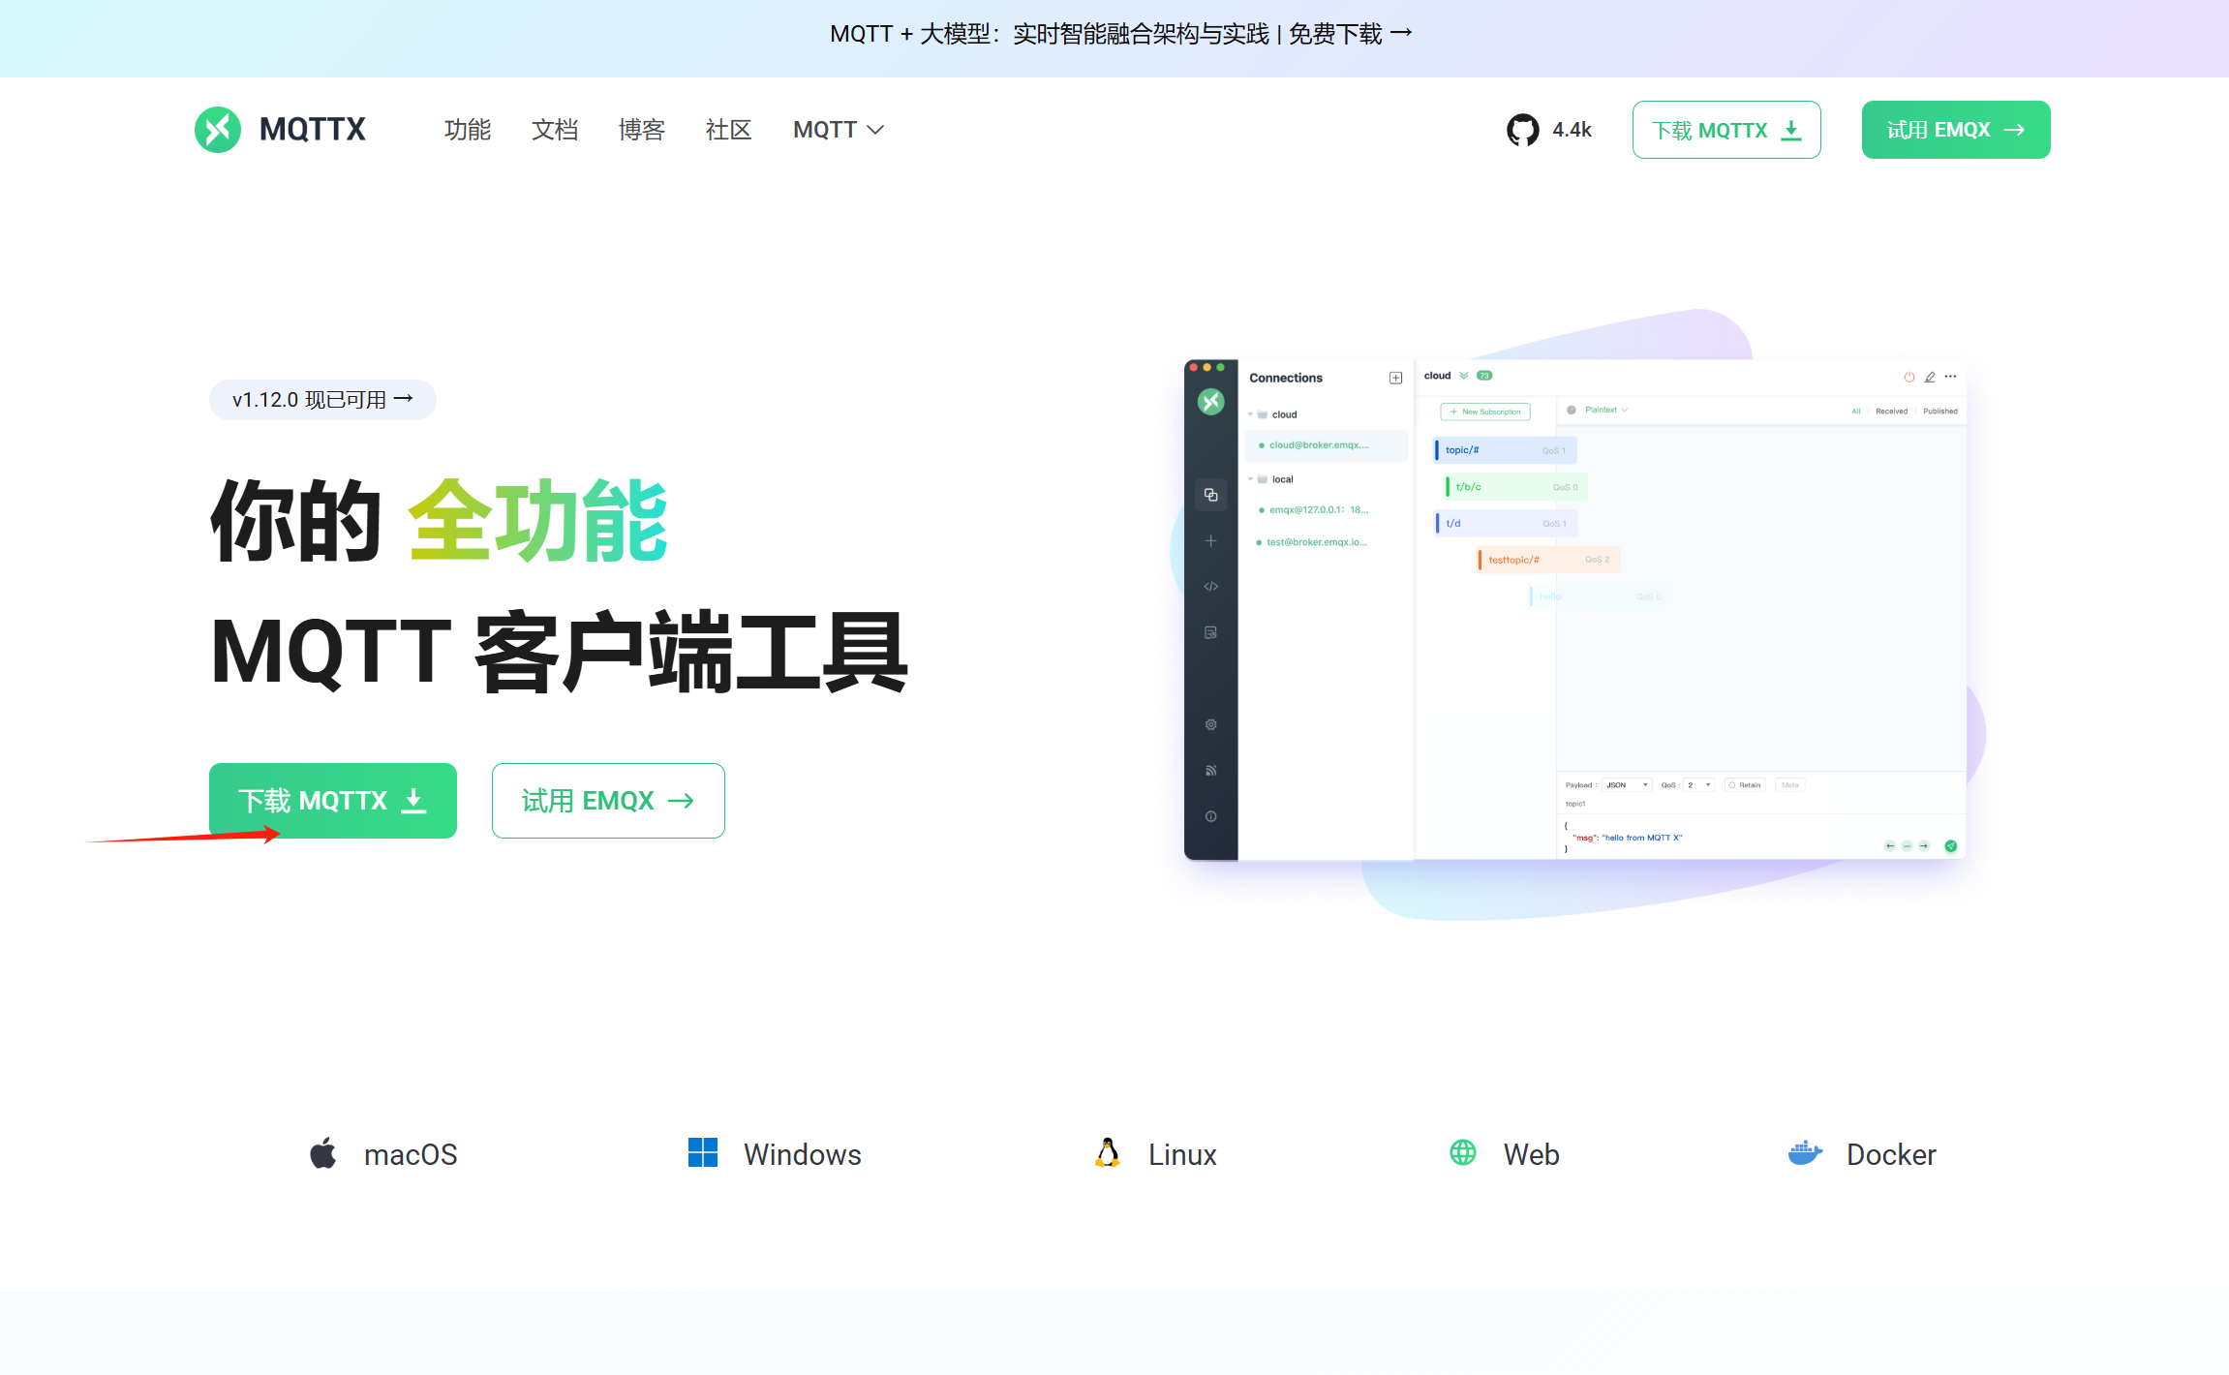
Task: Click the header 下载 MQTTX button
Action: point(1726,130)
